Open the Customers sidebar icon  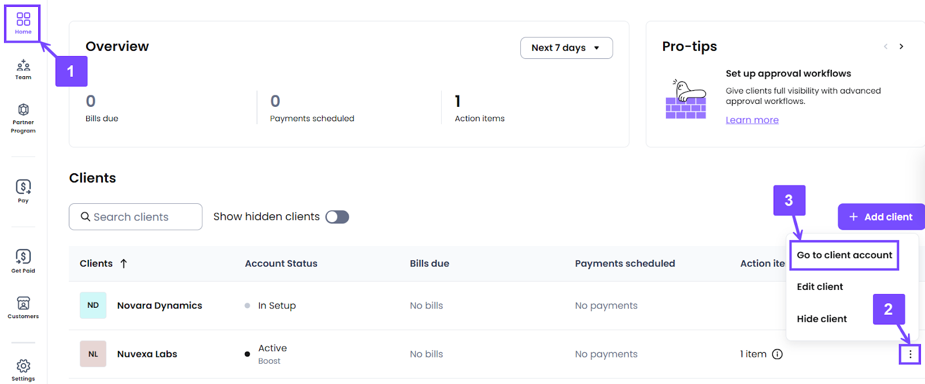click(23, 308)
